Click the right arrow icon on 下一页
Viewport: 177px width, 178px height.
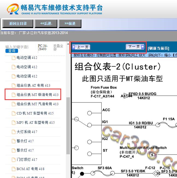(143, 47)
